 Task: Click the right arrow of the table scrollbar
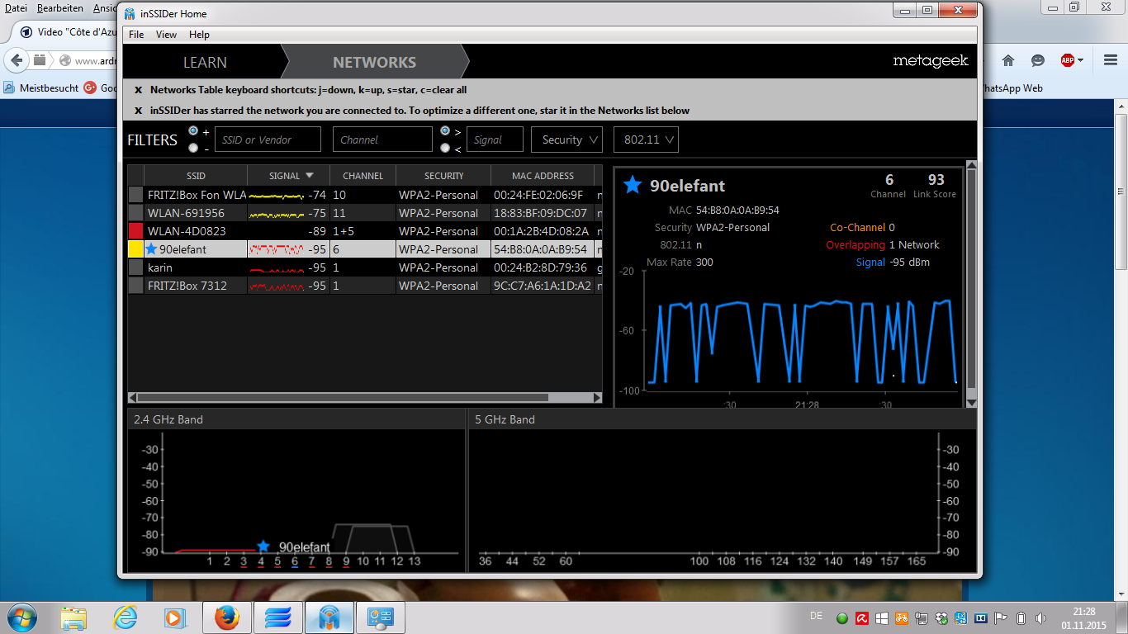pyautogui.click(x=597, y=398)
